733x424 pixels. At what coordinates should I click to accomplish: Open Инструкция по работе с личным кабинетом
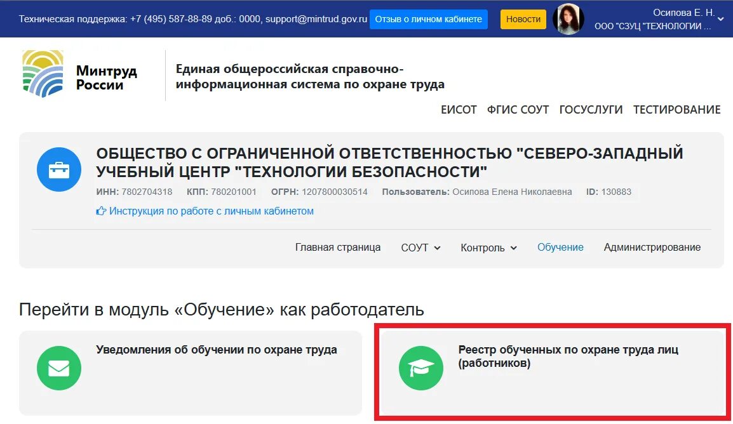(x=212, y=211)
